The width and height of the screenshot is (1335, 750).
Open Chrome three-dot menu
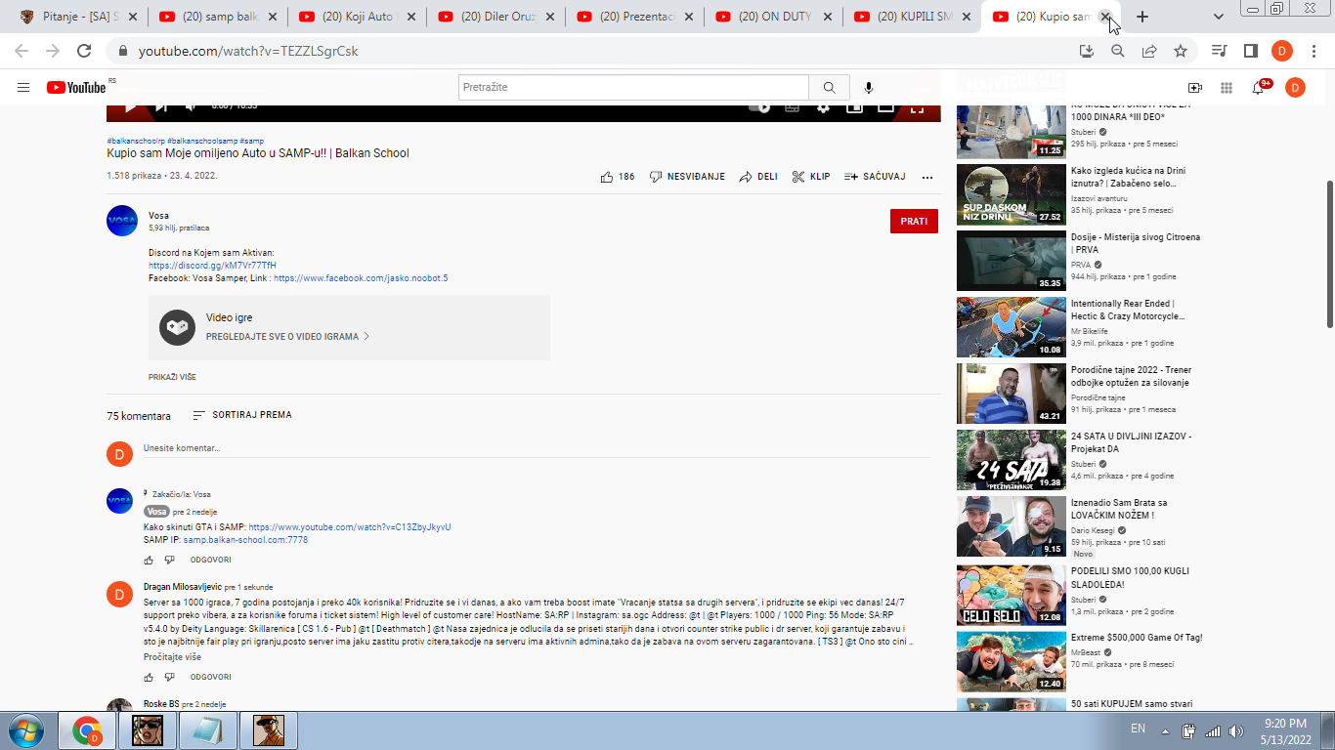coord(1313,51)
